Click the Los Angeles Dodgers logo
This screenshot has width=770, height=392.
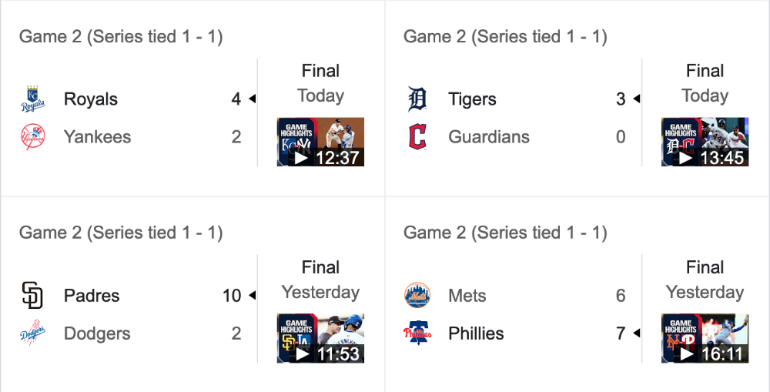point(33,333)
